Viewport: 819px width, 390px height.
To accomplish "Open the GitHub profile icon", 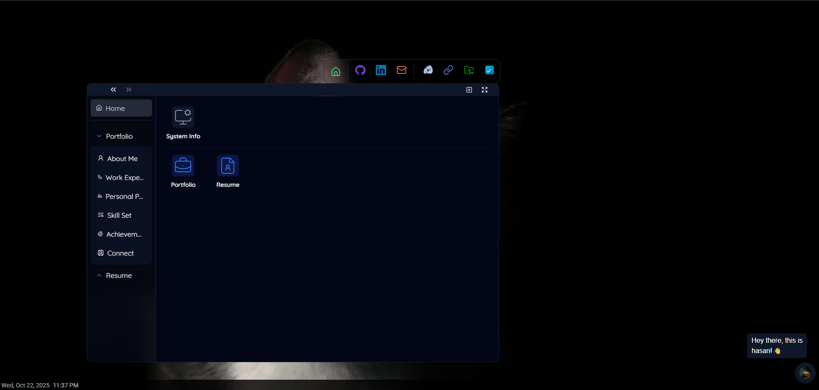I will [x=360, y=70].
